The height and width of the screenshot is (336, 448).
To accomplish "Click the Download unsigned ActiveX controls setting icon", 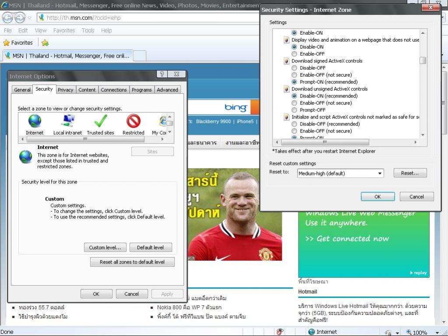I will [x=286, y=89].
